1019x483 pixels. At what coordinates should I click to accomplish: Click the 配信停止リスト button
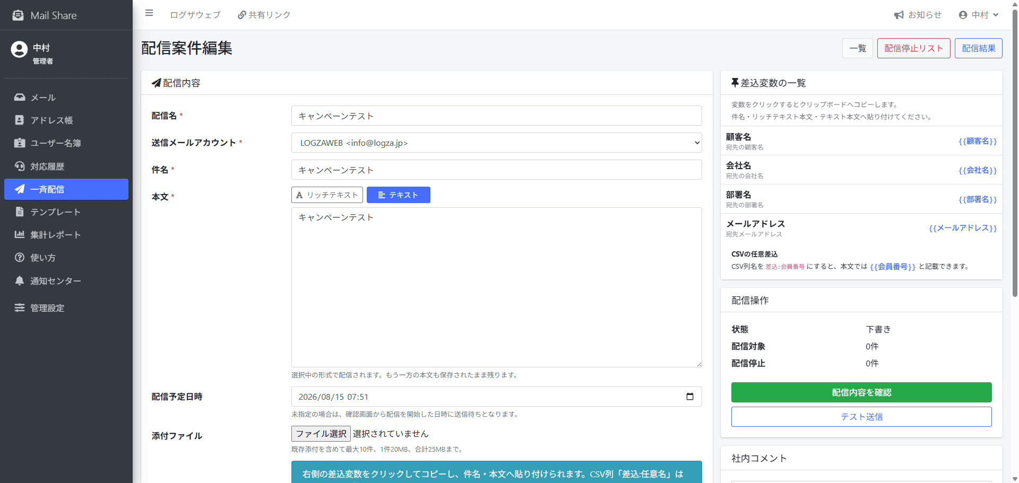click(914, 48)
